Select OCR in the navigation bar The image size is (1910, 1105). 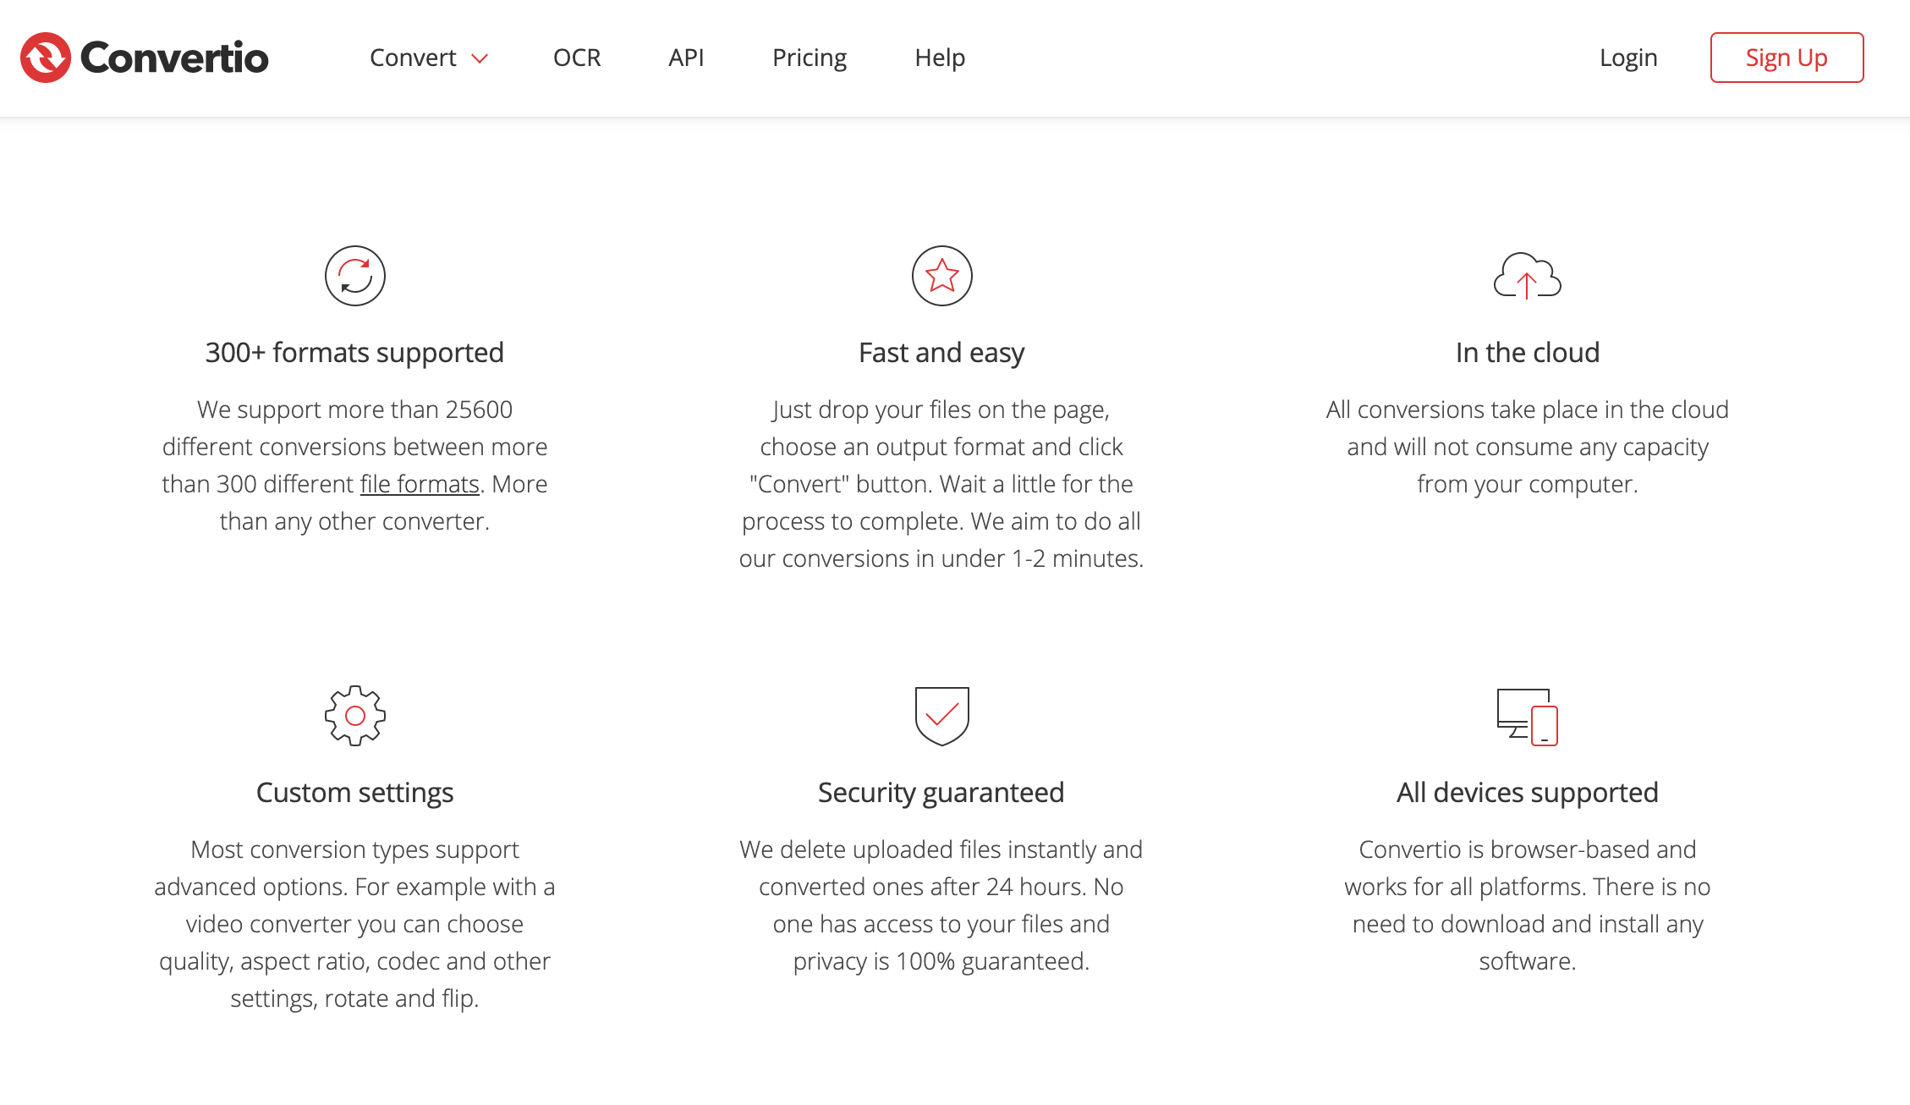576,58
